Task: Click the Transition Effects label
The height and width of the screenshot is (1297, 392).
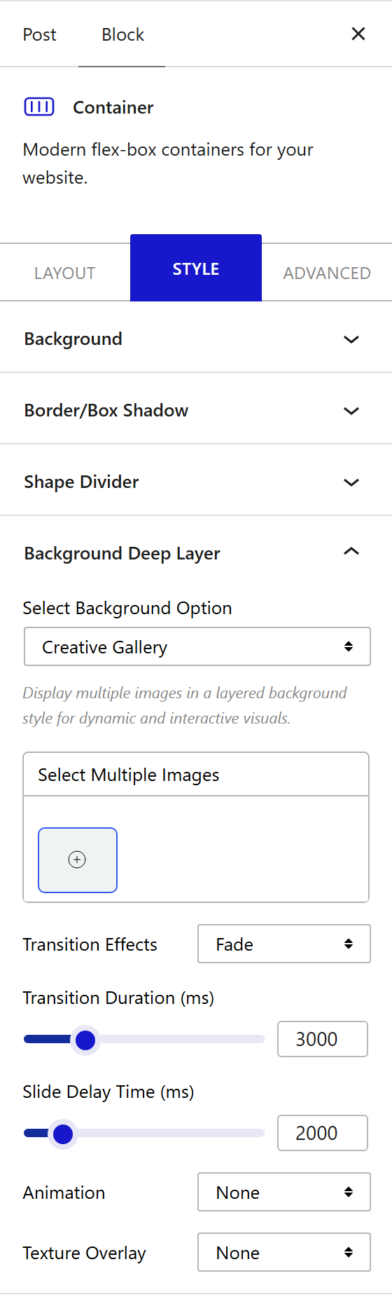Action: pyautogui.click(x=90, y=944)
